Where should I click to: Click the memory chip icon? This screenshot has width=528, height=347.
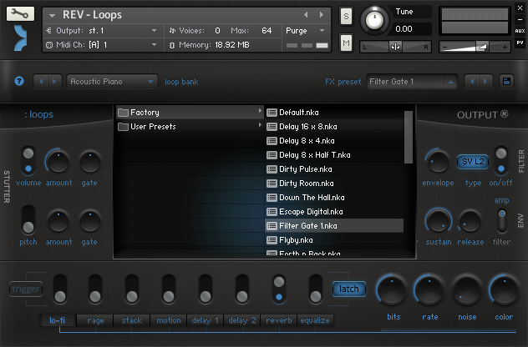[x=172, y=45]
